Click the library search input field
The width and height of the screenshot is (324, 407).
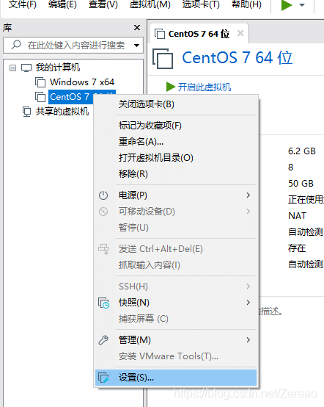(x=73, y=46)
